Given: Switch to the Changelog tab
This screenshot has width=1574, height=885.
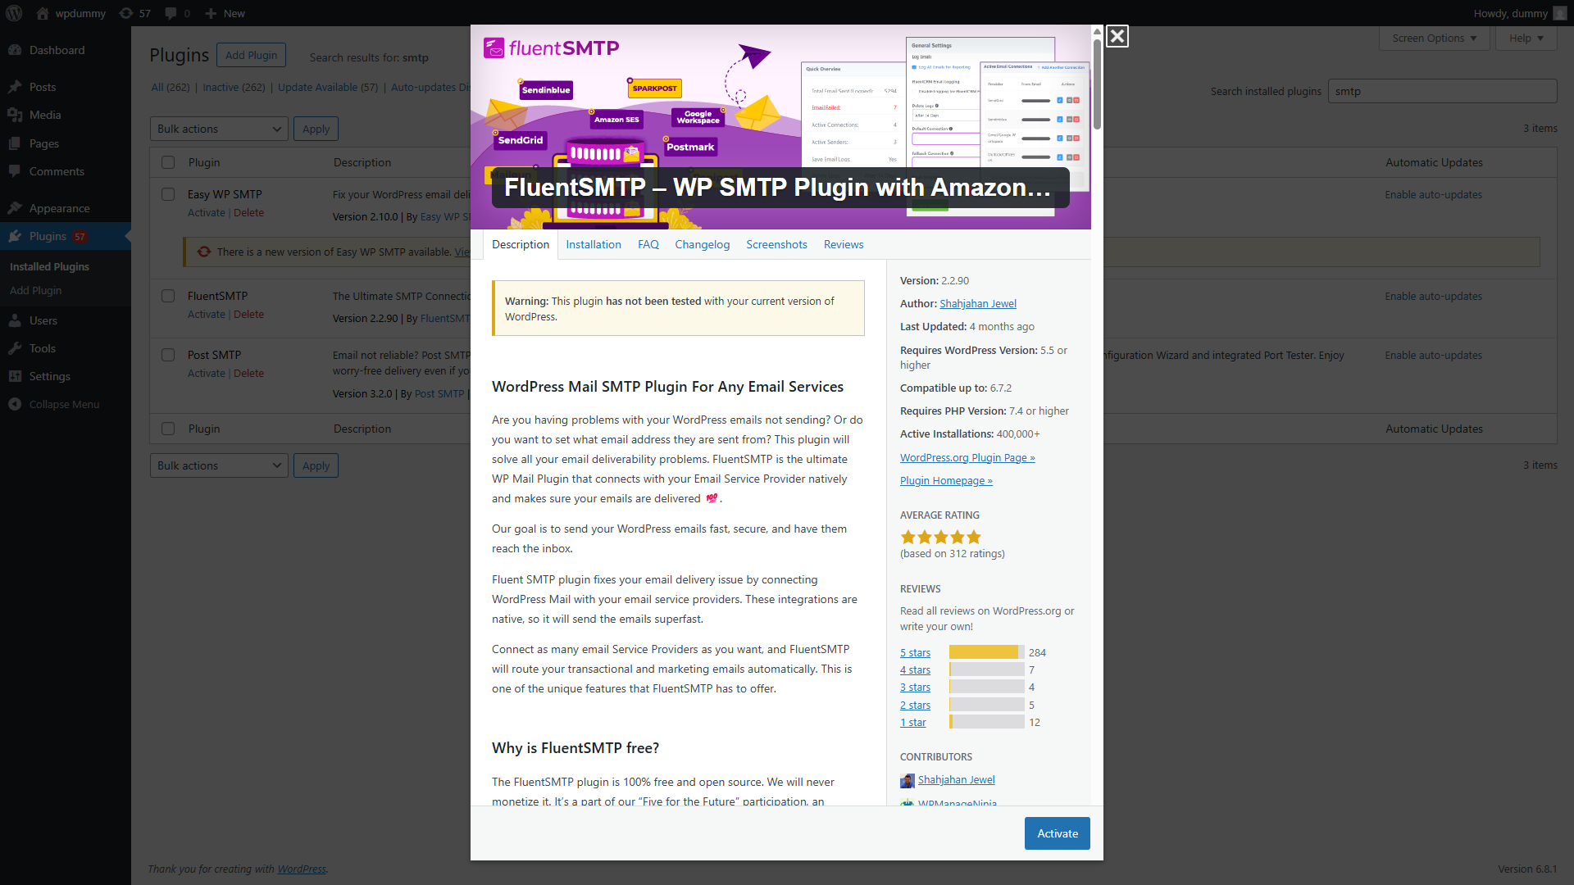Looking at the screenshot, I should (x=703, y=244).
